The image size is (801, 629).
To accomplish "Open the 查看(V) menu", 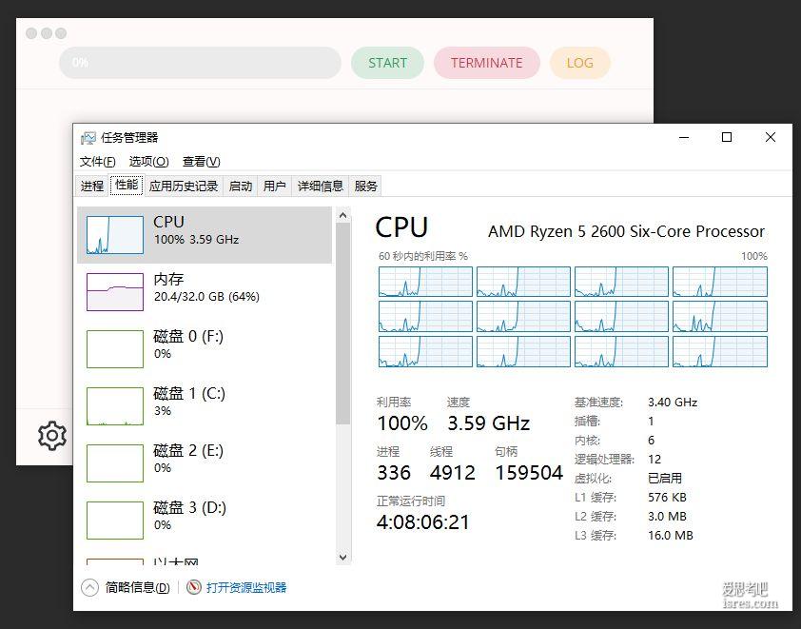I will tap(202, 162).
